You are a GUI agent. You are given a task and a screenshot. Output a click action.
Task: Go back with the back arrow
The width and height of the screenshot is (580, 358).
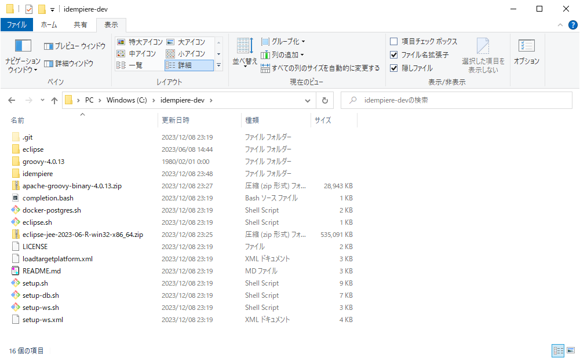[12, 100]
